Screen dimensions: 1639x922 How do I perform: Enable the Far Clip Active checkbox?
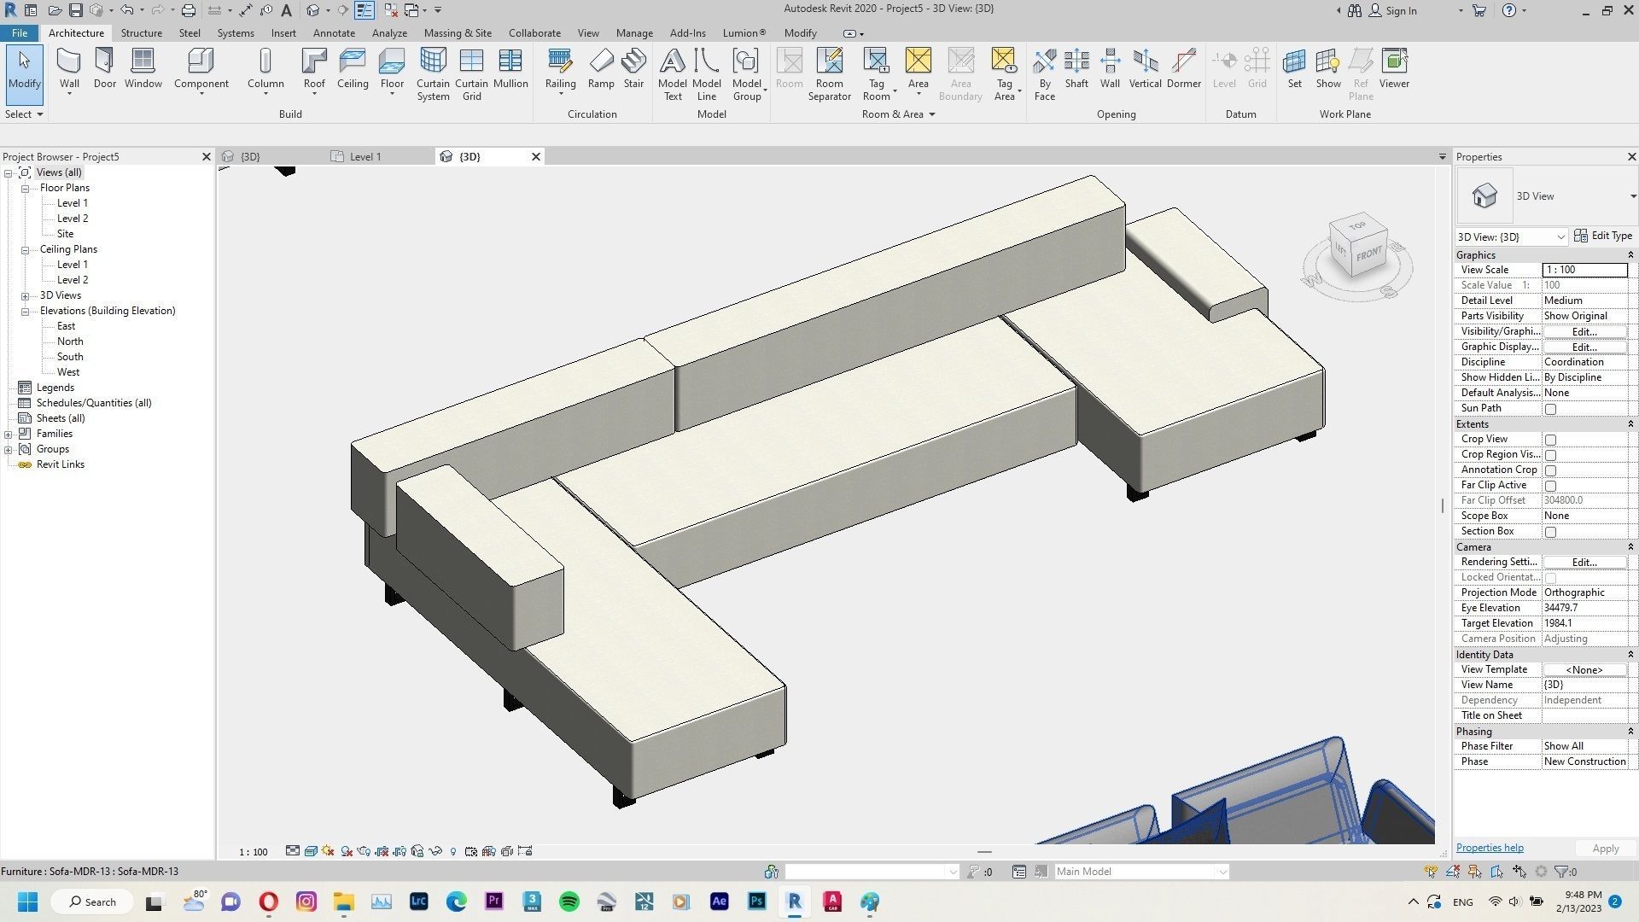[x=1550, y=486]
